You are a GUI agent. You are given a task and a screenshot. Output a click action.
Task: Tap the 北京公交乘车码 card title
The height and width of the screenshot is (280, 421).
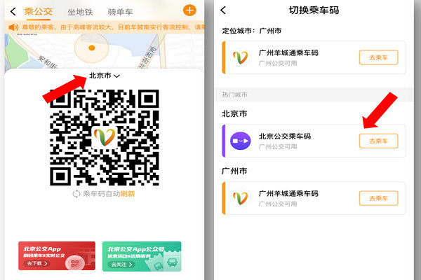point(285,136)
